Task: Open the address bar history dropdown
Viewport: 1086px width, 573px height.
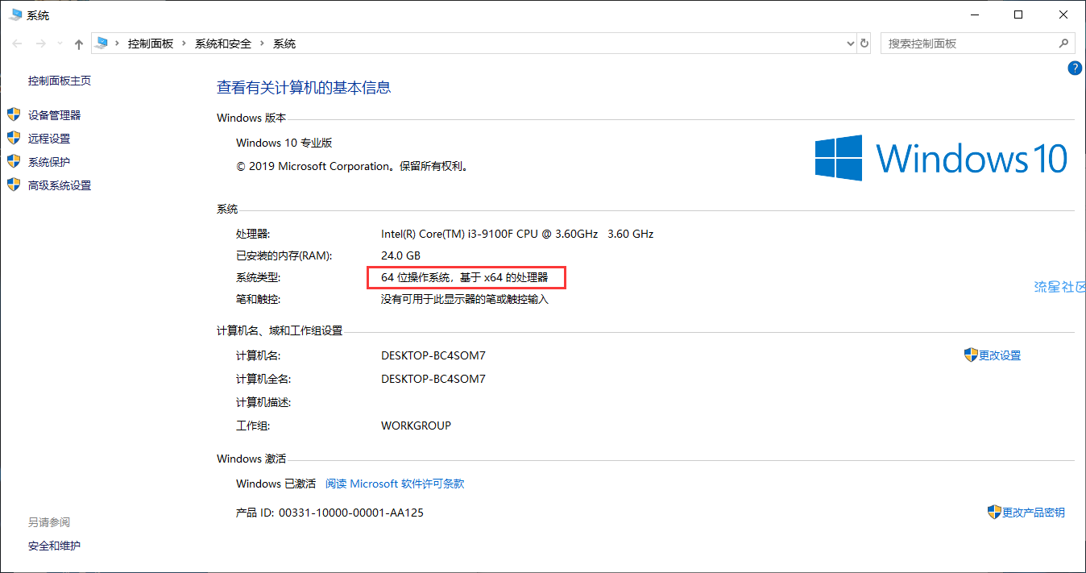Action: tap(851, 44)
